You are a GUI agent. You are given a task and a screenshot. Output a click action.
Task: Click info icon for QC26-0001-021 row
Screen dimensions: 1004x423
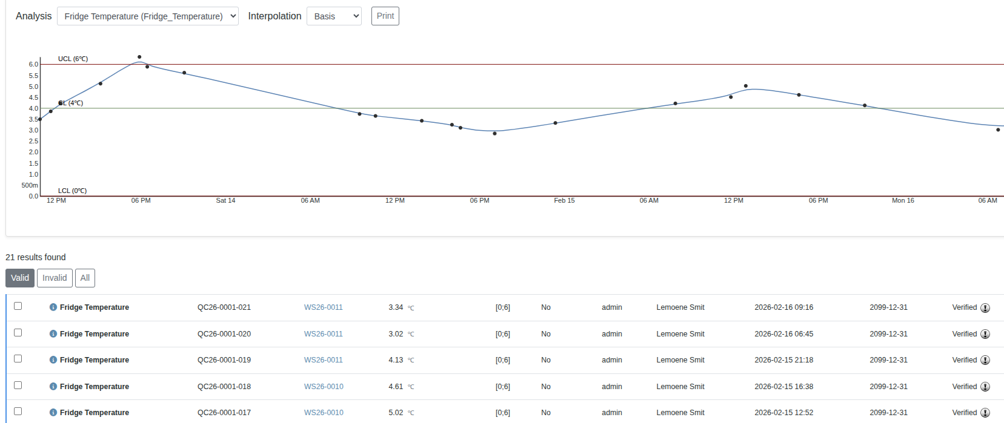pos(53,307)
